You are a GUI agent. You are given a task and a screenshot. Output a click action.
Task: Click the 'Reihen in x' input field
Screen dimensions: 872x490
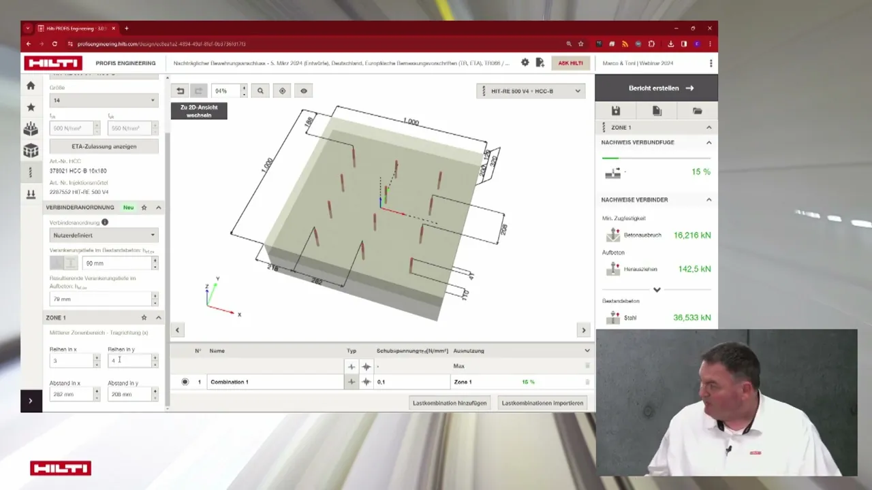point(71,361)
